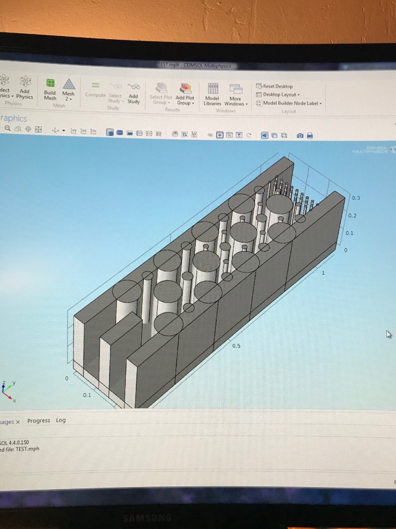
Task: Click the Zoom Box icon
Action: pos(17,129)
